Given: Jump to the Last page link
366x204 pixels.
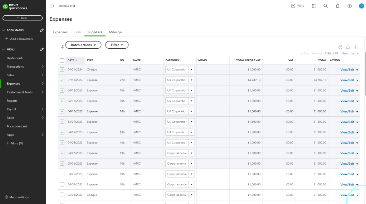Looking at the screenshot, I should pyautogui.click(x=354, y=53).
